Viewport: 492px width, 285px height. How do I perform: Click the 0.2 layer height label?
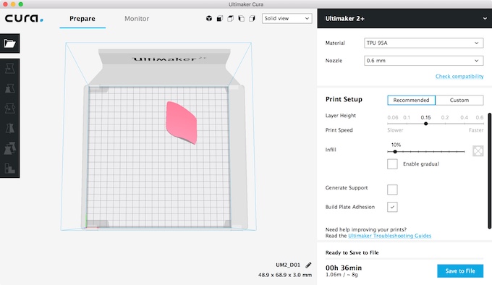(x=445, y=118)
